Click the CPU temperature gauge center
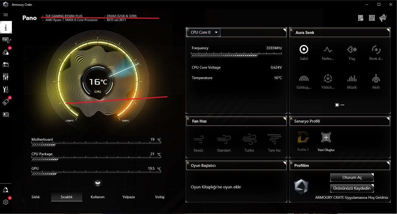The image size is (397, 214). coord(98,82)
